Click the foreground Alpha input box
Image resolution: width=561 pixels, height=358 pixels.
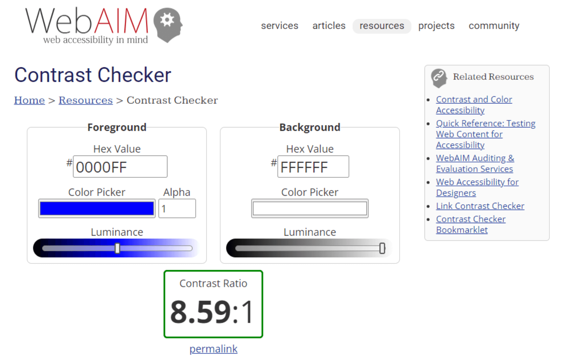point(177,209)
